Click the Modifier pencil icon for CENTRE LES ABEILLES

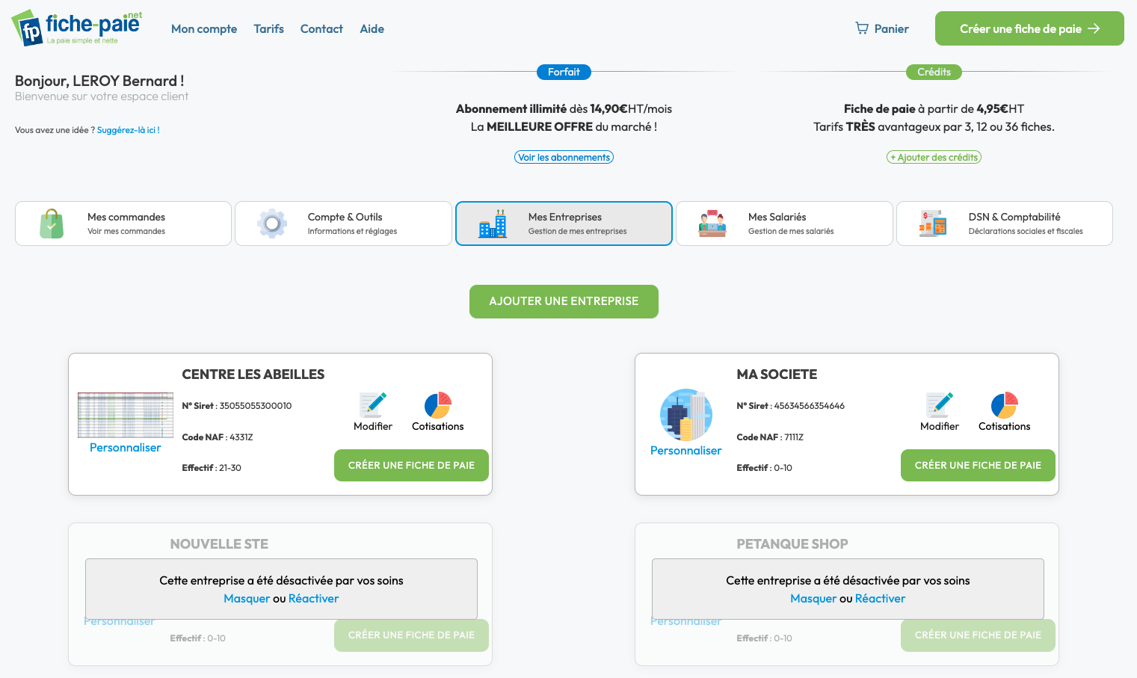pos(373,405)
